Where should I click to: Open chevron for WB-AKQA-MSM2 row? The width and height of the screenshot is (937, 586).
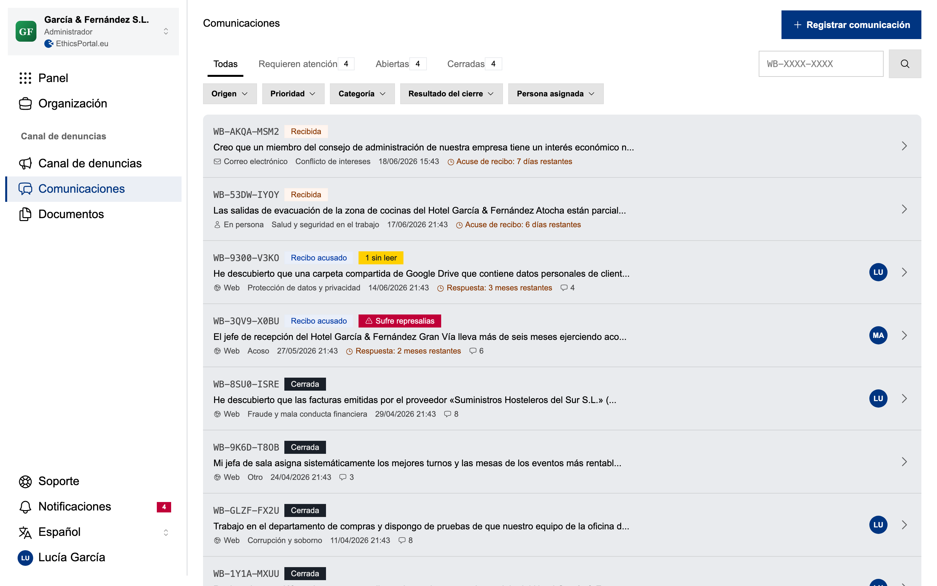point(904,146)
